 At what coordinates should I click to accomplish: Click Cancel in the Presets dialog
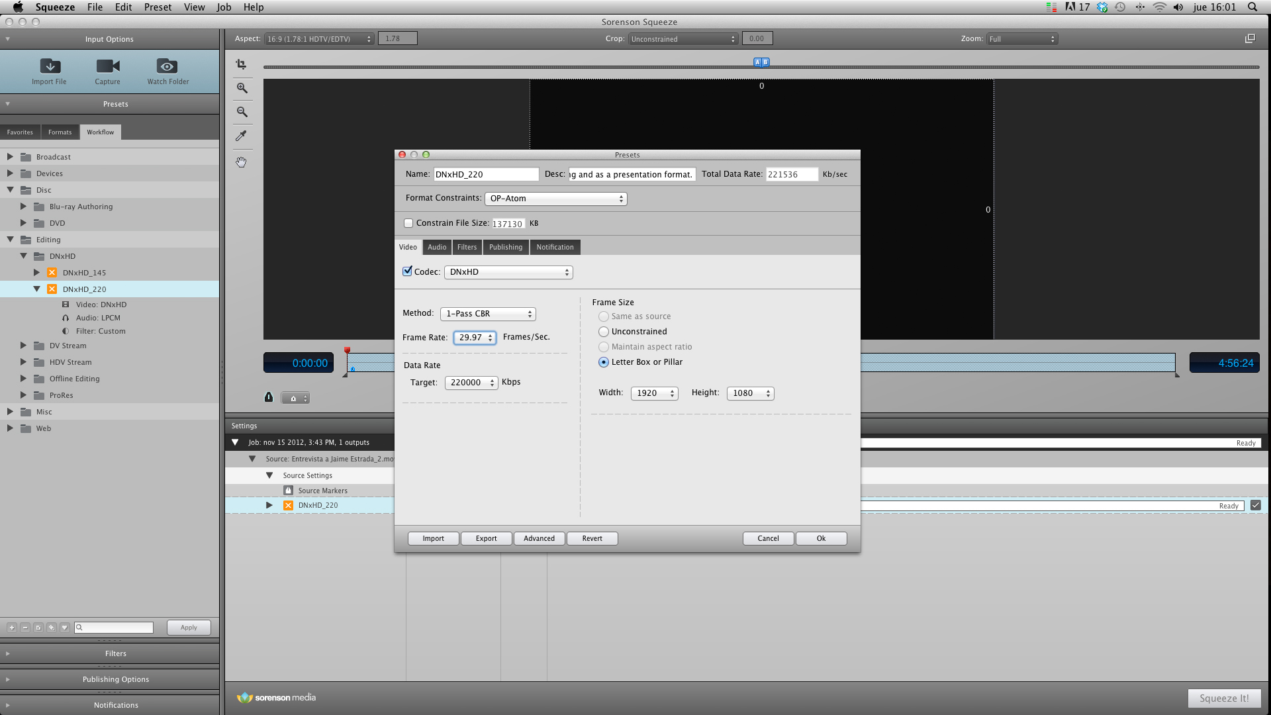click(769, 539)
